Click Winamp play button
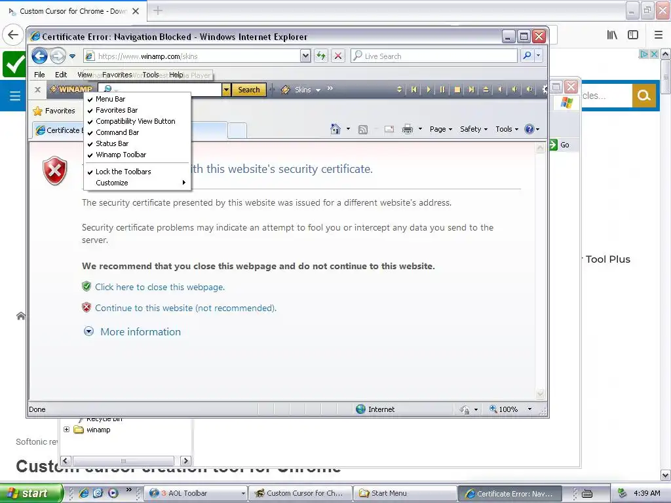The width and height of the screenshot is (671, 503). click(x=429, y=89)
